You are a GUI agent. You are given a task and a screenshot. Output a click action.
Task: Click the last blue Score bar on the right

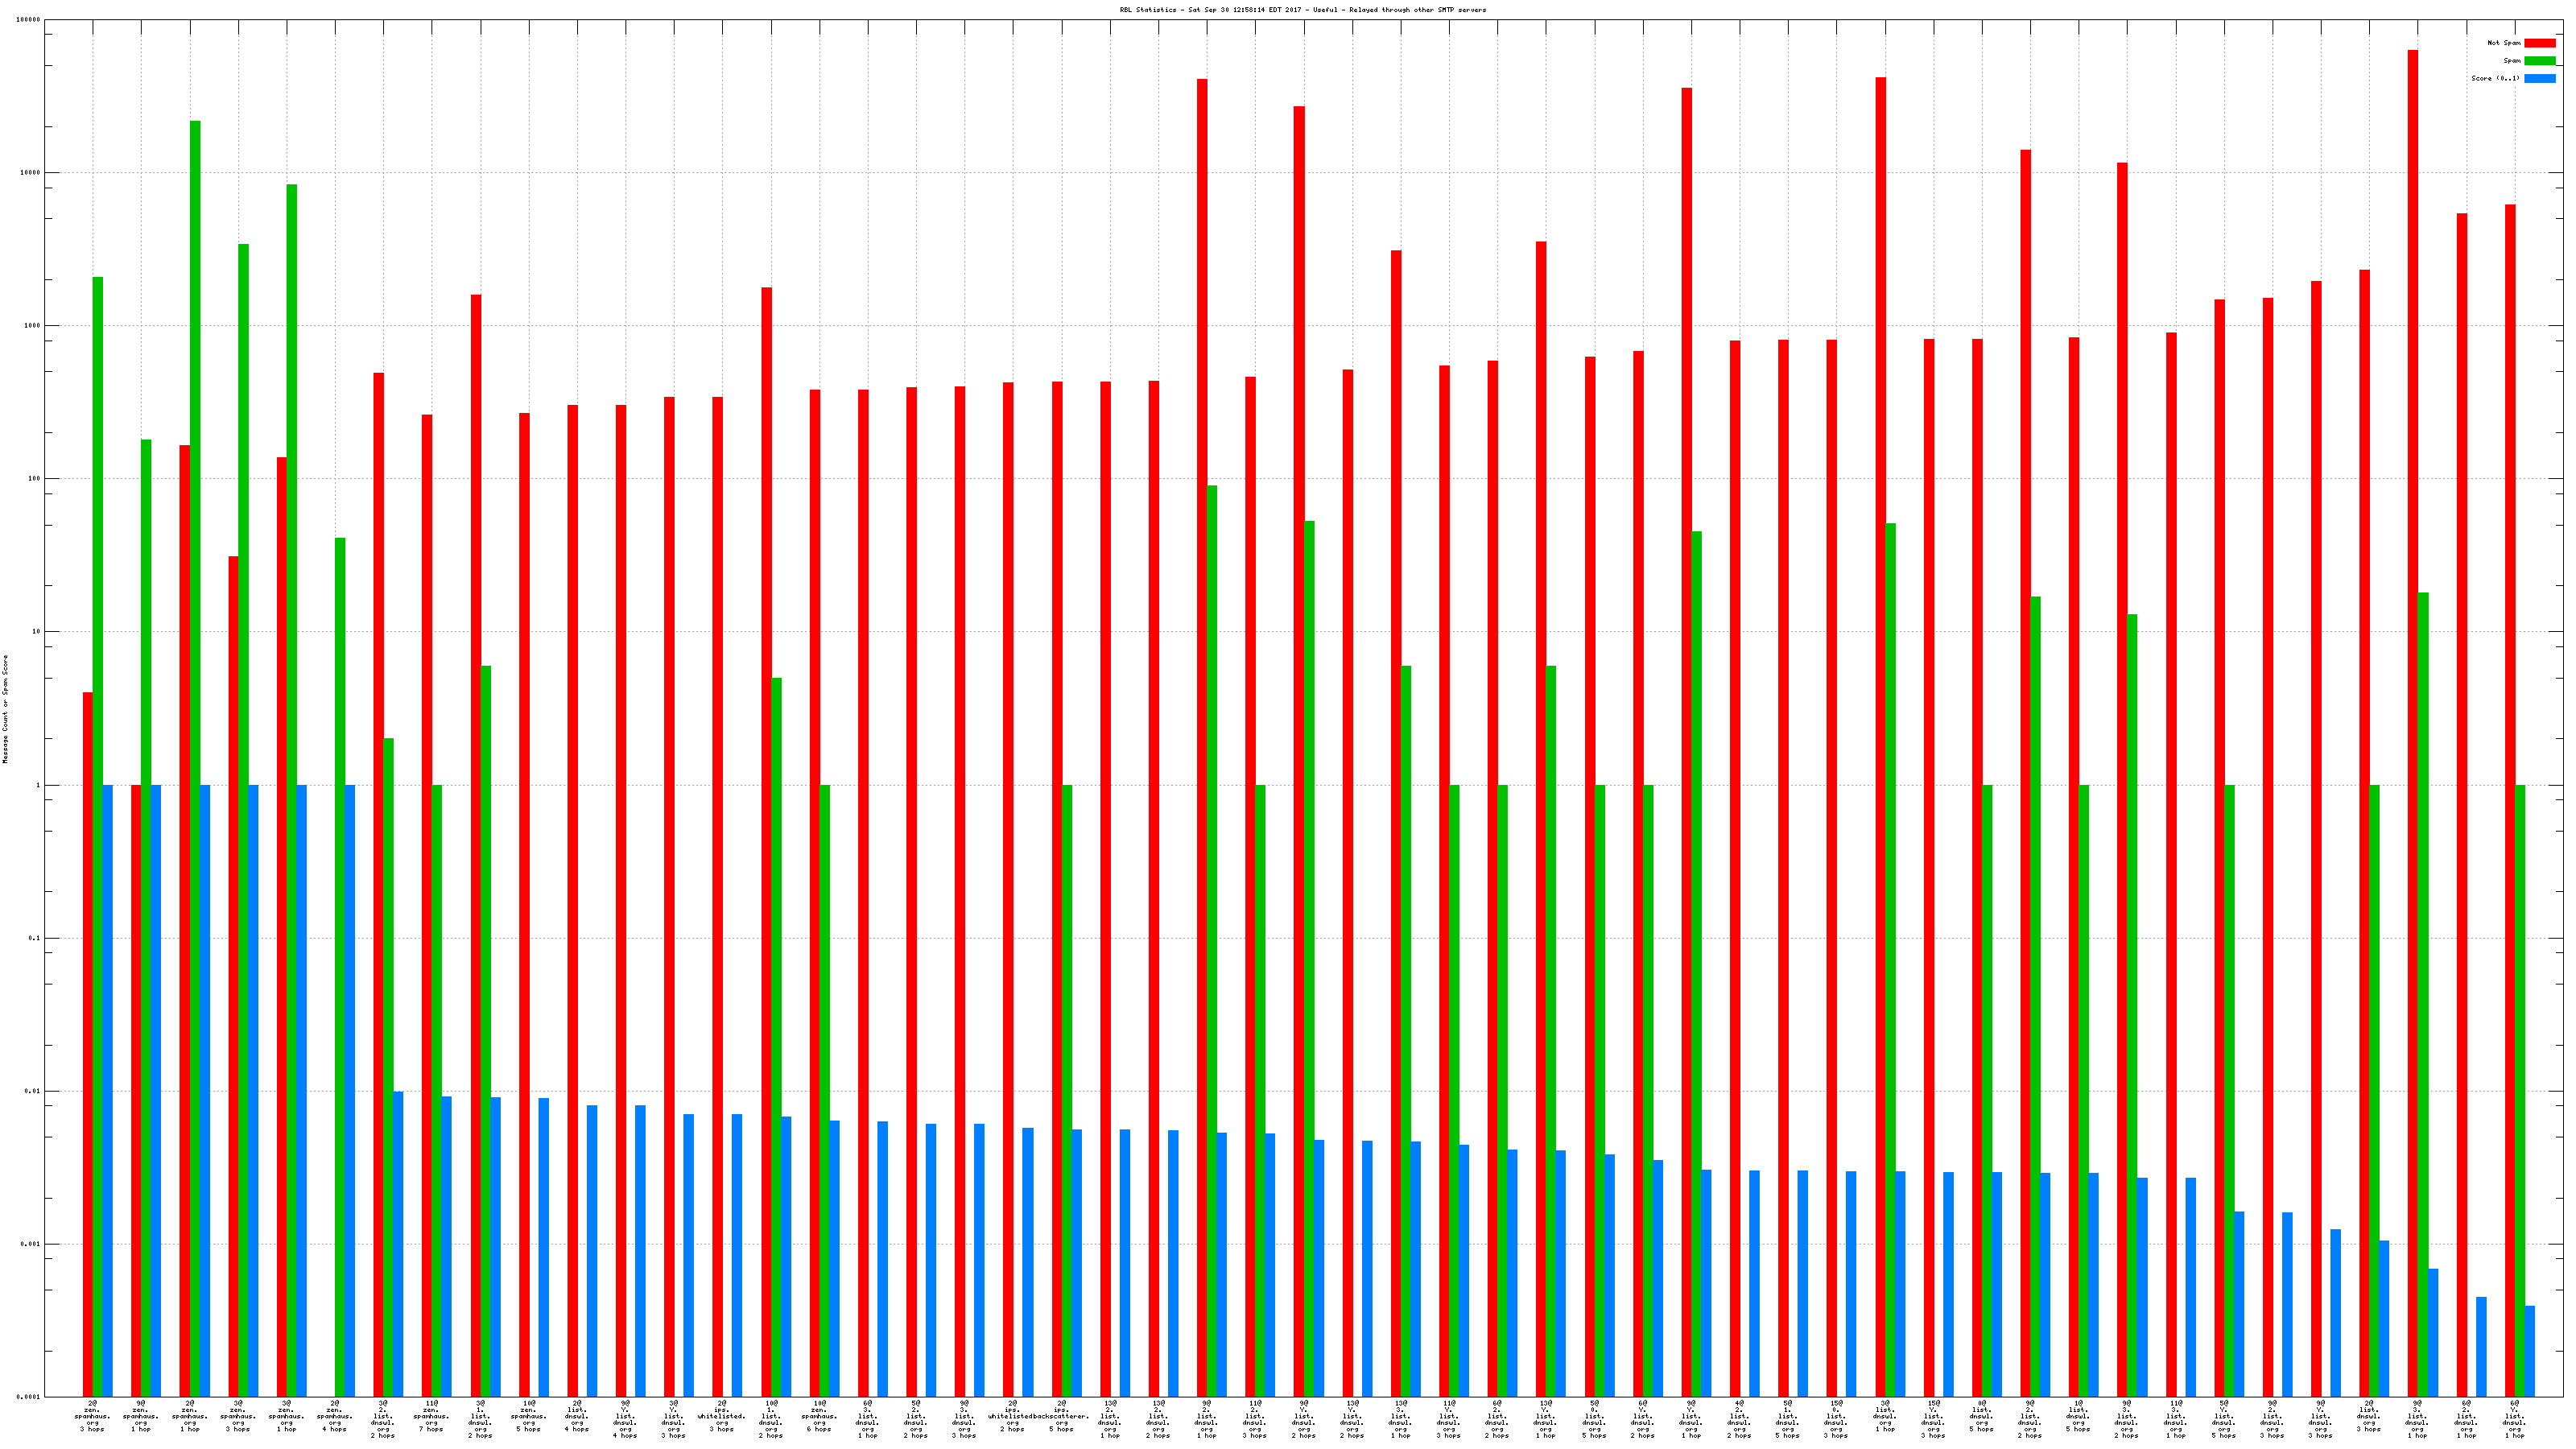[x=2529, y=1350]
